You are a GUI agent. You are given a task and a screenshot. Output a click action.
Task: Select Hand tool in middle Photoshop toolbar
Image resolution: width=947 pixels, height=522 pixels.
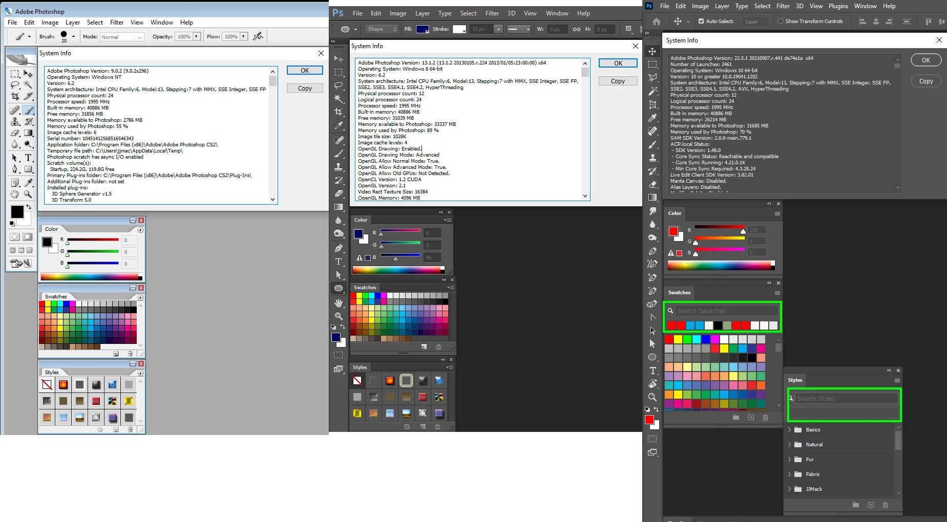pos(339,303)
